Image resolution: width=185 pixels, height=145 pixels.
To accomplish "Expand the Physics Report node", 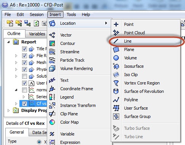I will [x=16, y=69].
